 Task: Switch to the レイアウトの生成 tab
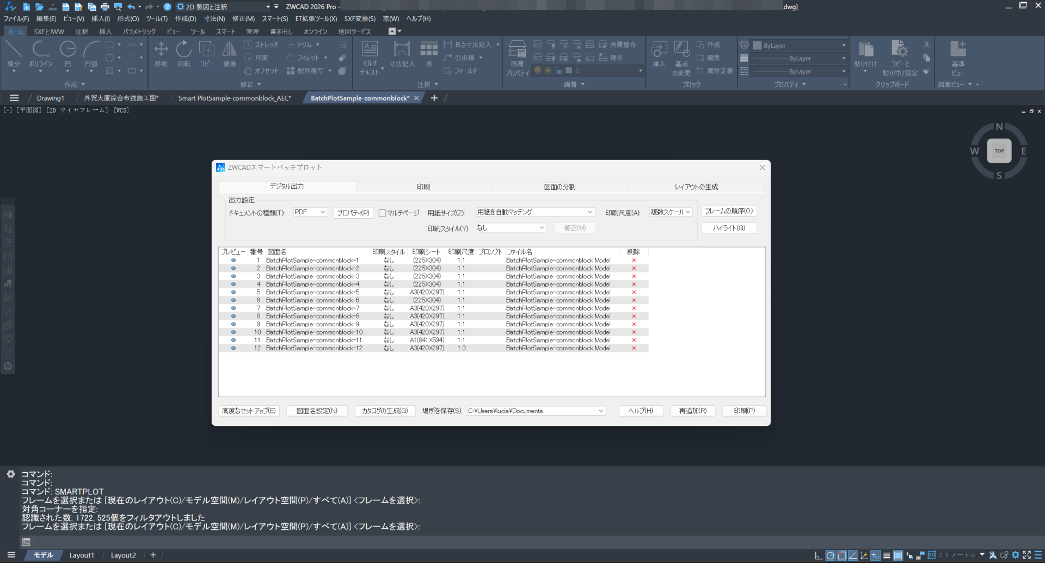click(x=696, y=187)
